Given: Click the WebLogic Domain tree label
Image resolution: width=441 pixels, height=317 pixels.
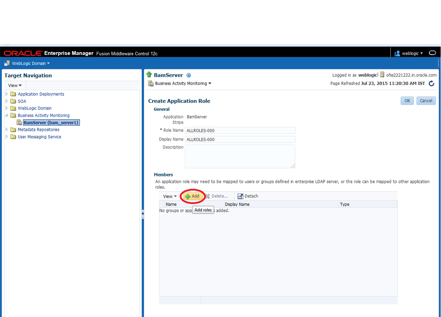Looking at the screenshot, I should (x=35, y=108).
